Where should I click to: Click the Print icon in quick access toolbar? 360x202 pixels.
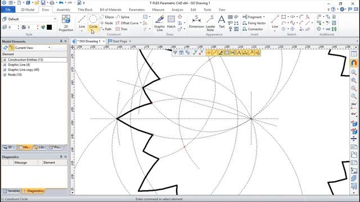click(52, 3)
